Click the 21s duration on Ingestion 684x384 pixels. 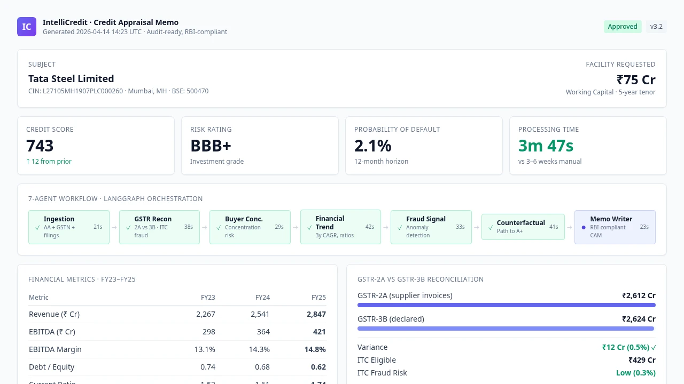coord(98,227)
